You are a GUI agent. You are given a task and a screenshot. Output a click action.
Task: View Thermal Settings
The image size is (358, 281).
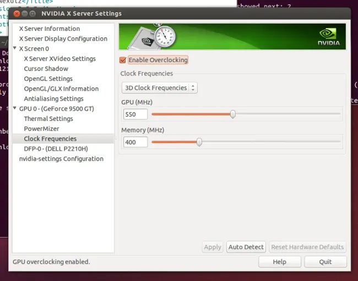(x=48, y=119)
